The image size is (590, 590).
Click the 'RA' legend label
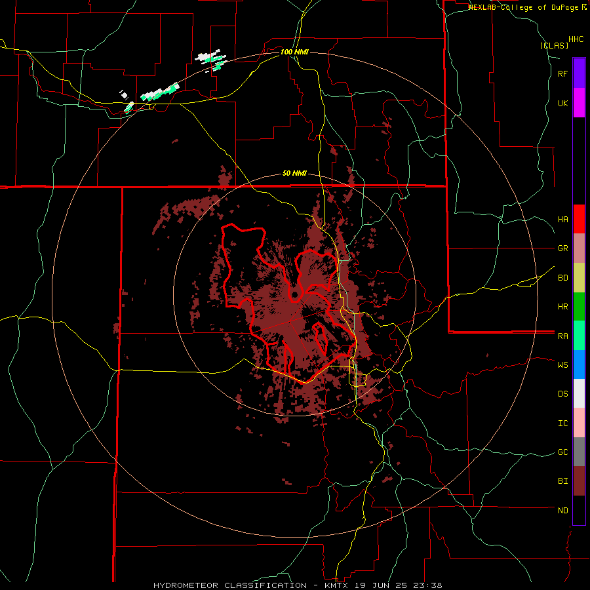(x=563, y=336)
